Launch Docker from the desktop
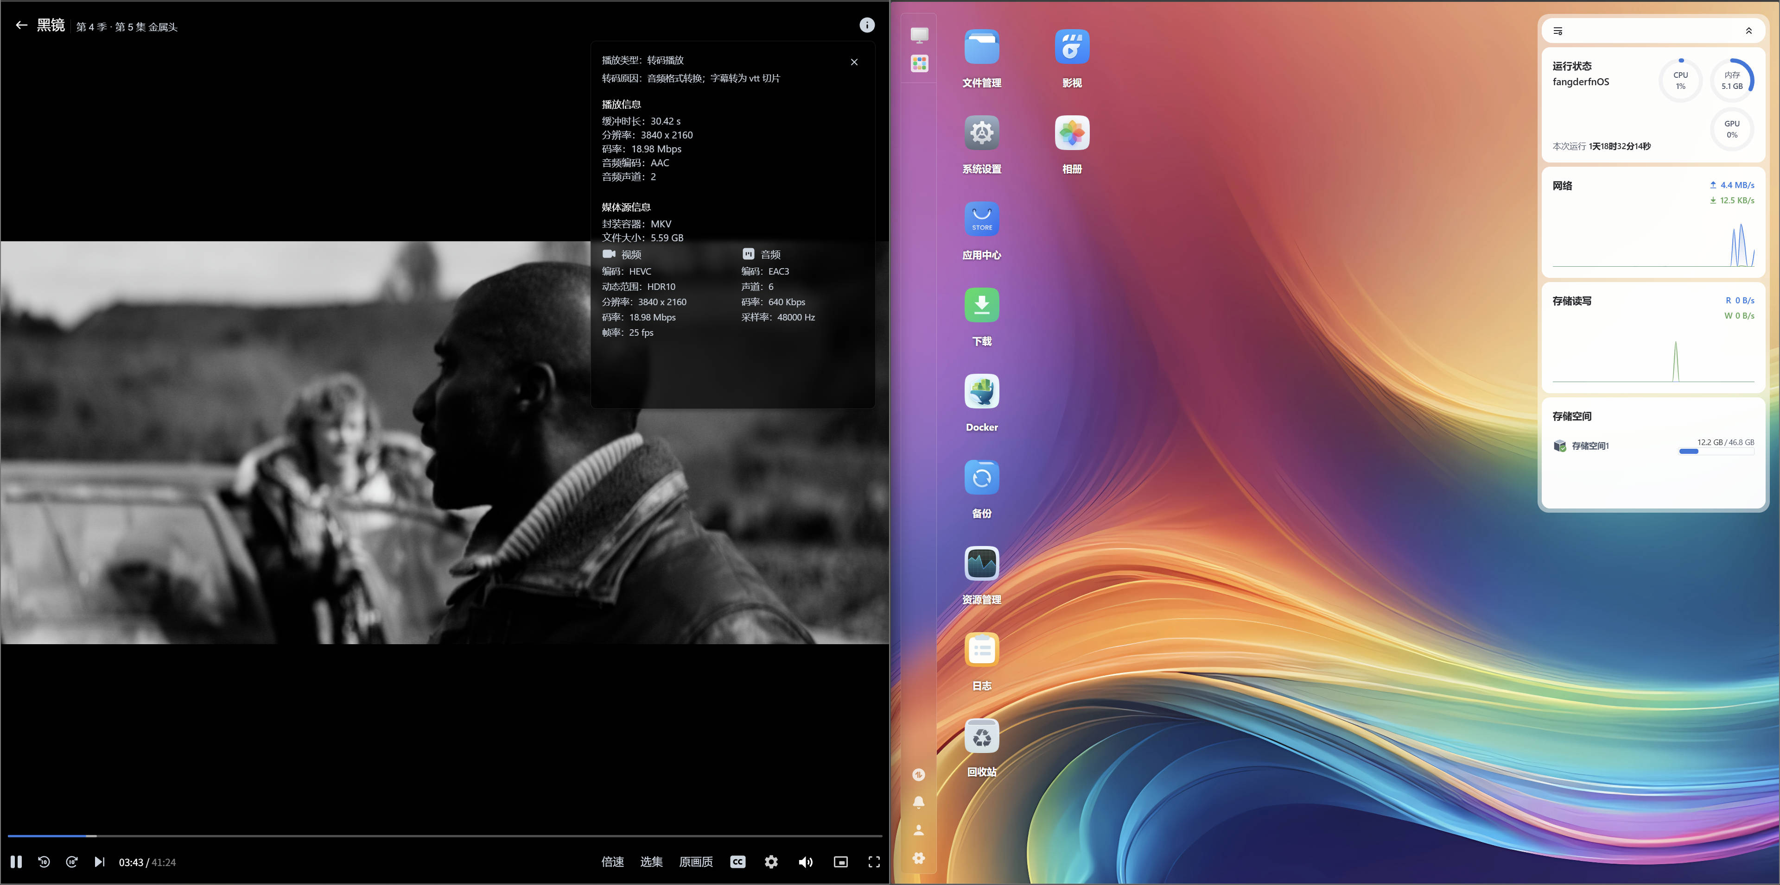Image resolution: width=1780 pixels, height=885 pixels. (981, 391)
